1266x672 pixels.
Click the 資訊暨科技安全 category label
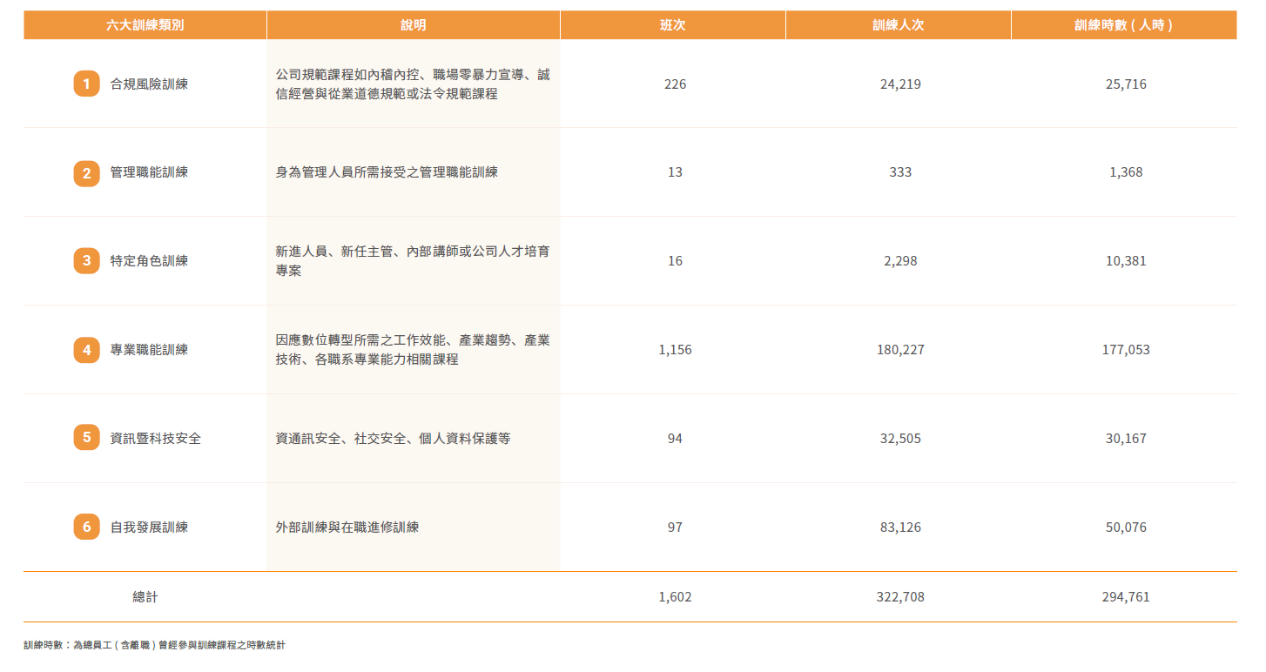(x=156, y=439)
